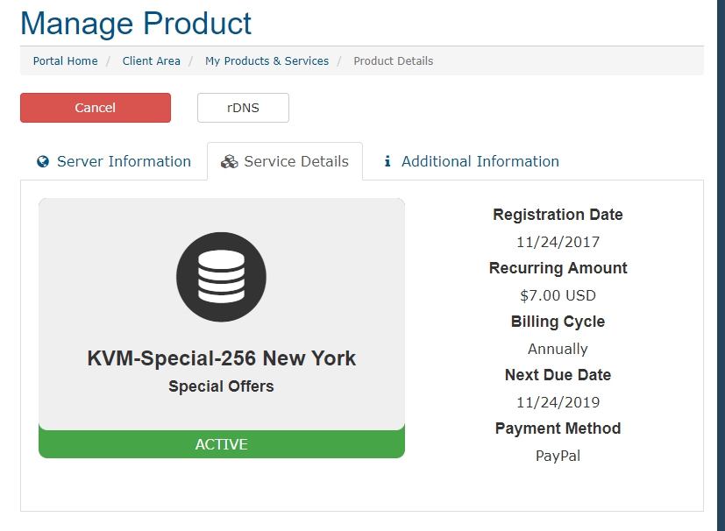This screenshot has height=531, width=725.
Task: Click the globe icon beside Server Information
Action: [42, 162]
